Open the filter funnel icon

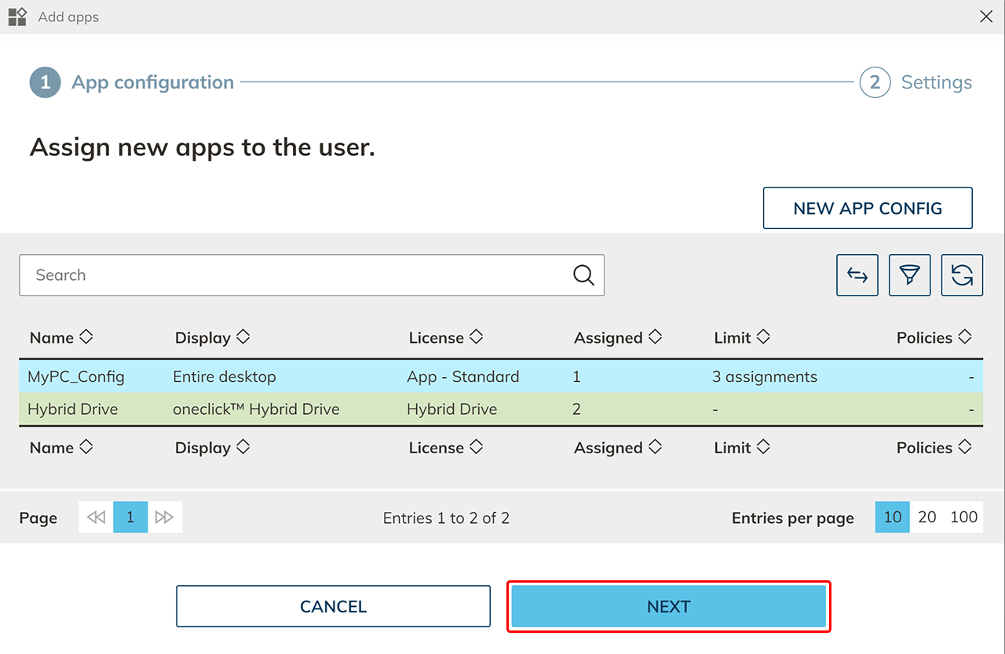pyautogui.click(x=909, y=275)
